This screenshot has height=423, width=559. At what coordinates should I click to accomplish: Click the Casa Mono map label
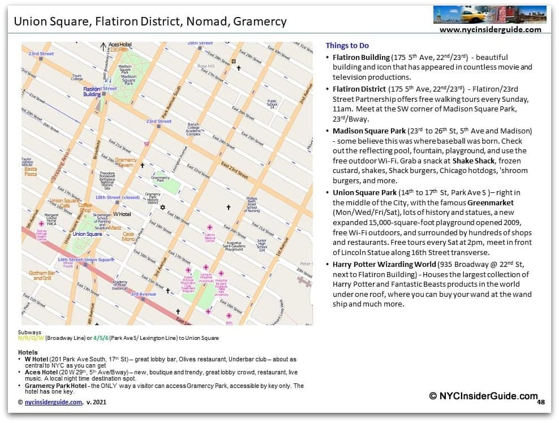pyautogui.click(x=128, y=236)
